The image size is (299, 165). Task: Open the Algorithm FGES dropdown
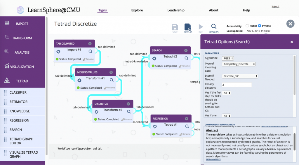click(228, 58)
